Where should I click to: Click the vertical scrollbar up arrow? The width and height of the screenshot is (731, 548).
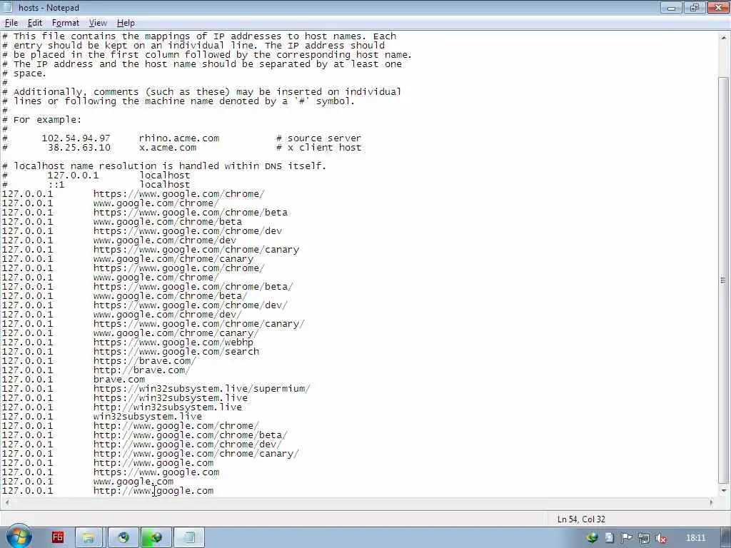[724, 37]
